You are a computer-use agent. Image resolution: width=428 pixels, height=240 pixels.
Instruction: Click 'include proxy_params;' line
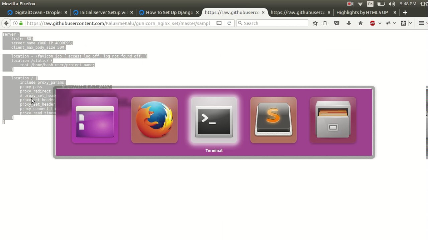[43, 82]
